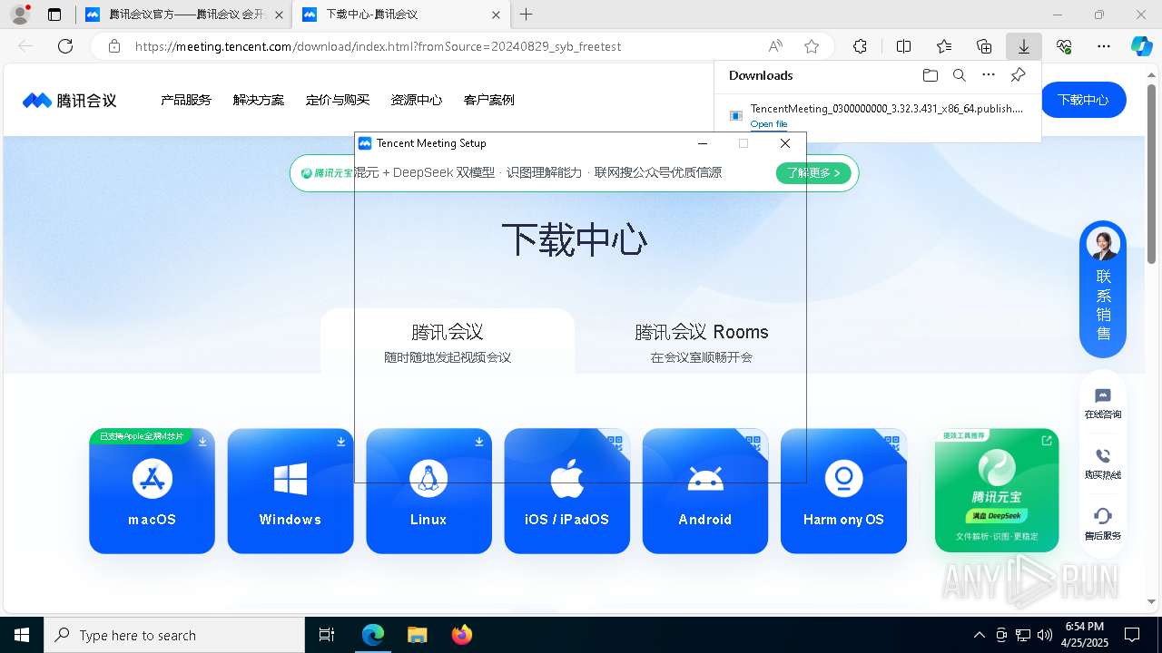Open Task View on the taskbar
The width and height of the screenshot is (1162, 653).
[327, 635]
